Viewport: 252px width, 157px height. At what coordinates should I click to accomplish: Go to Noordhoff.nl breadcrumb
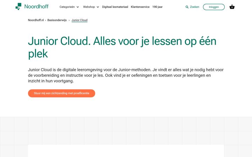(x=36, y=20)
